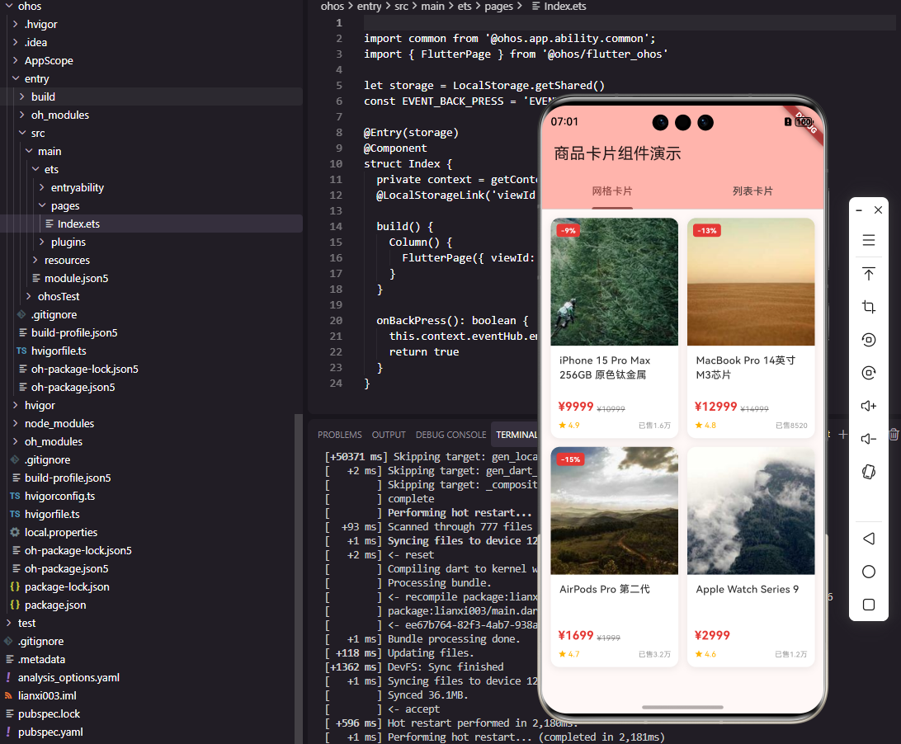This screenshot has height=744, width=901.
Task: Click the emulator pin-to-top arrow icon
Action: [x=868, y=274]
